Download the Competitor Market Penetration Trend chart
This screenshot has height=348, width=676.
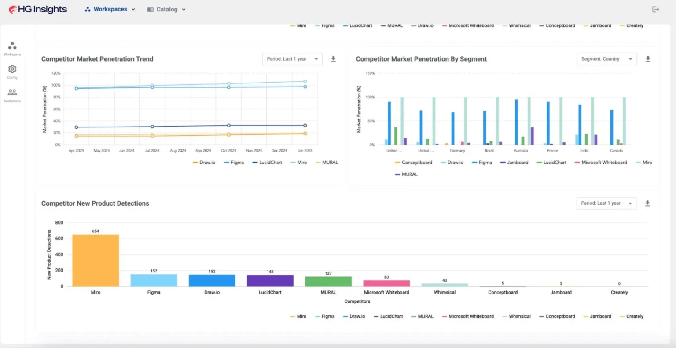pos(334,59)
